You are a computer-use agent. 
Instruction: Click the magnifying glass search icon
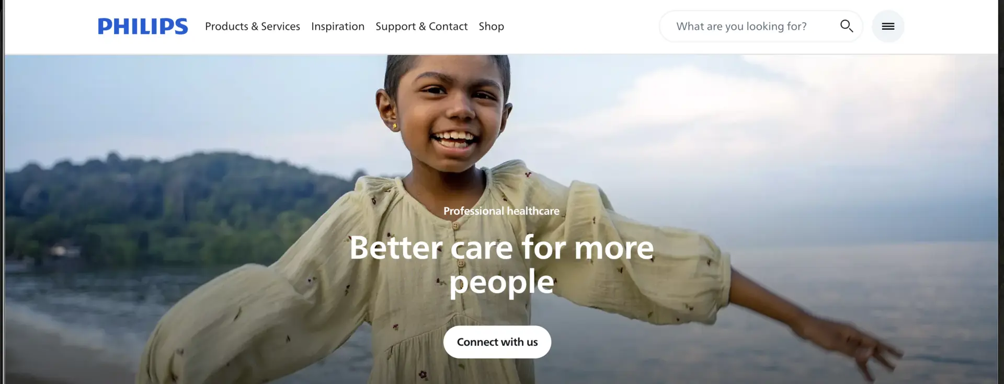tap(846, 26)
